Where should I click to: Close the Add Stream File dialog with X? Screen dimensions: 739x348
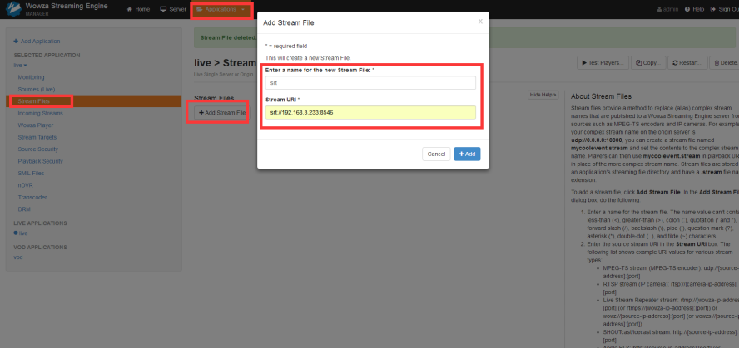point(480,22)
